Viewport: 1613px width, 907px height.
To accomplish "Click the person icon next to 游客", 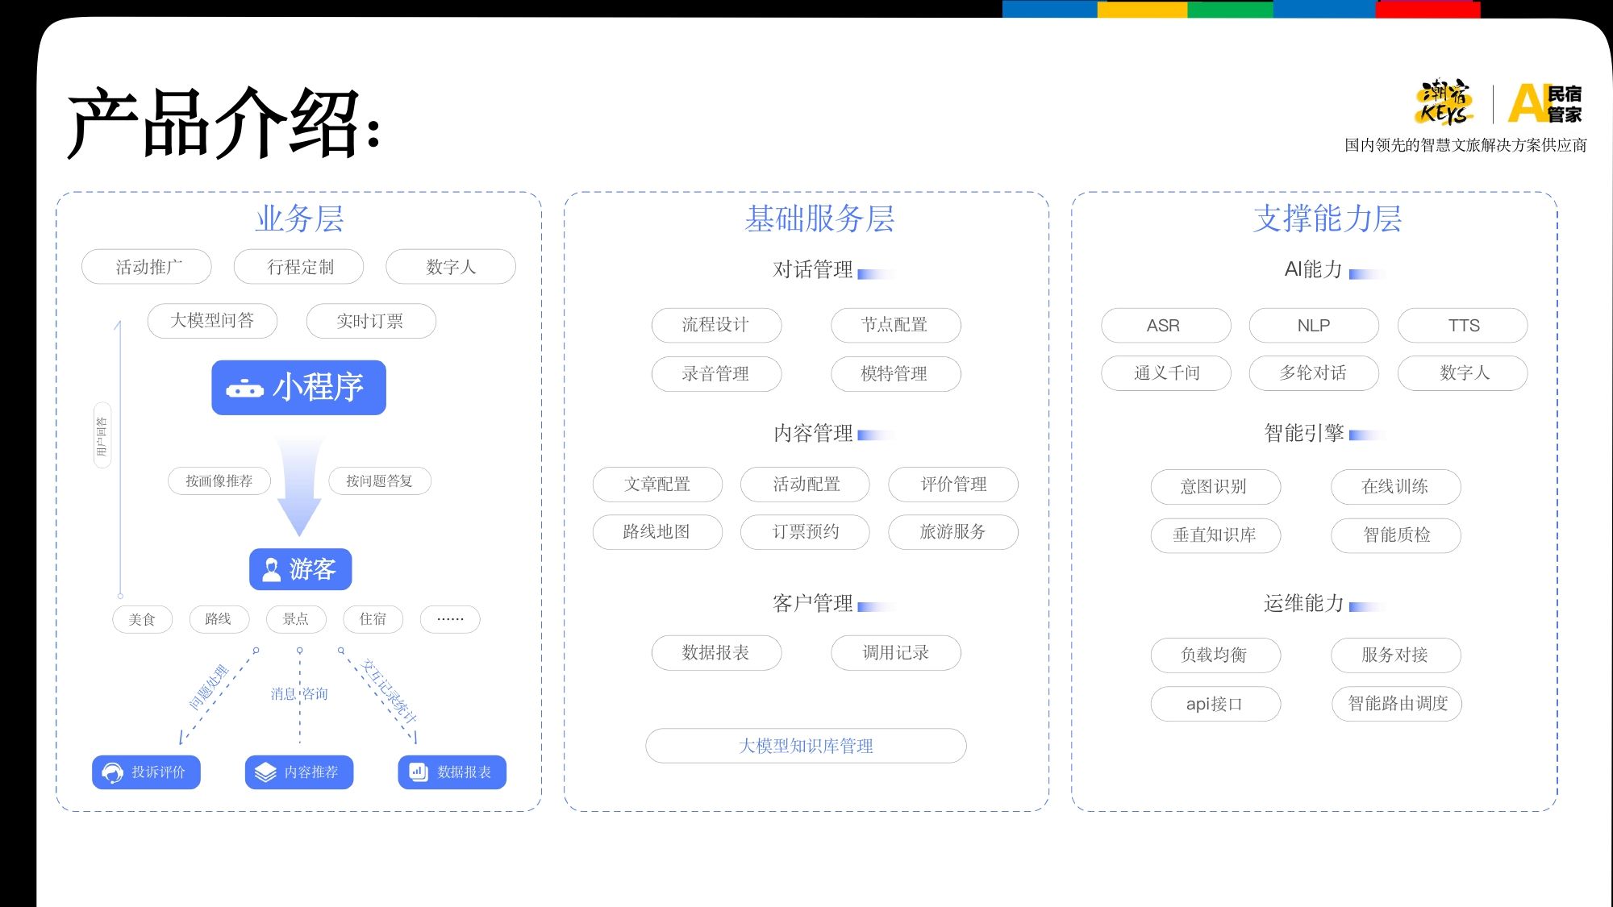I will pos(272,570).
